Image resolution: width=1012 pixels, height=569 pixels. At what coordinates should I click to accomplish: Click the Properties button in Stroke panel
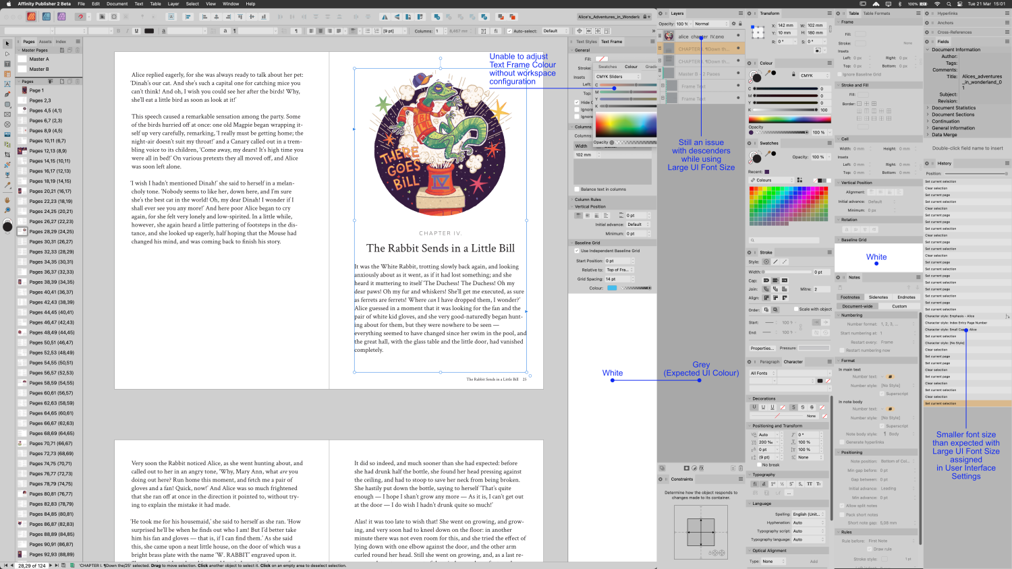(x=762, y=349)
